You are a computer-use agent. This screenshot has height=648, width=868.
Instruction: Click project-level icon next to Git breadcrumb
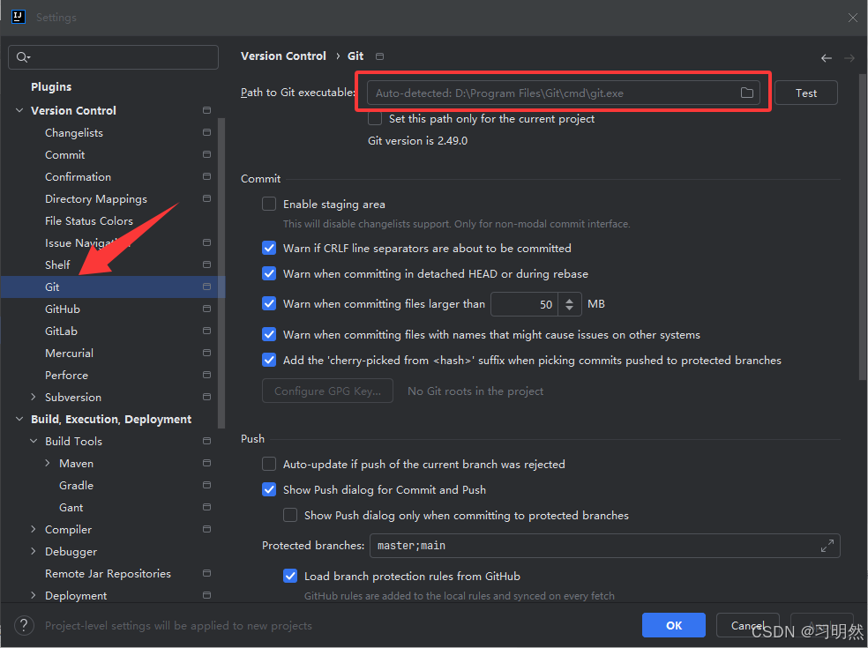[x=379, y=56]
